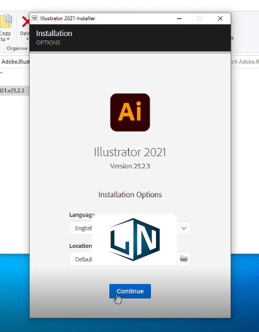Screen dimensions: 259x332
Task: Collapse the Explorer navigation pane caret
Action: pos(2,73)
